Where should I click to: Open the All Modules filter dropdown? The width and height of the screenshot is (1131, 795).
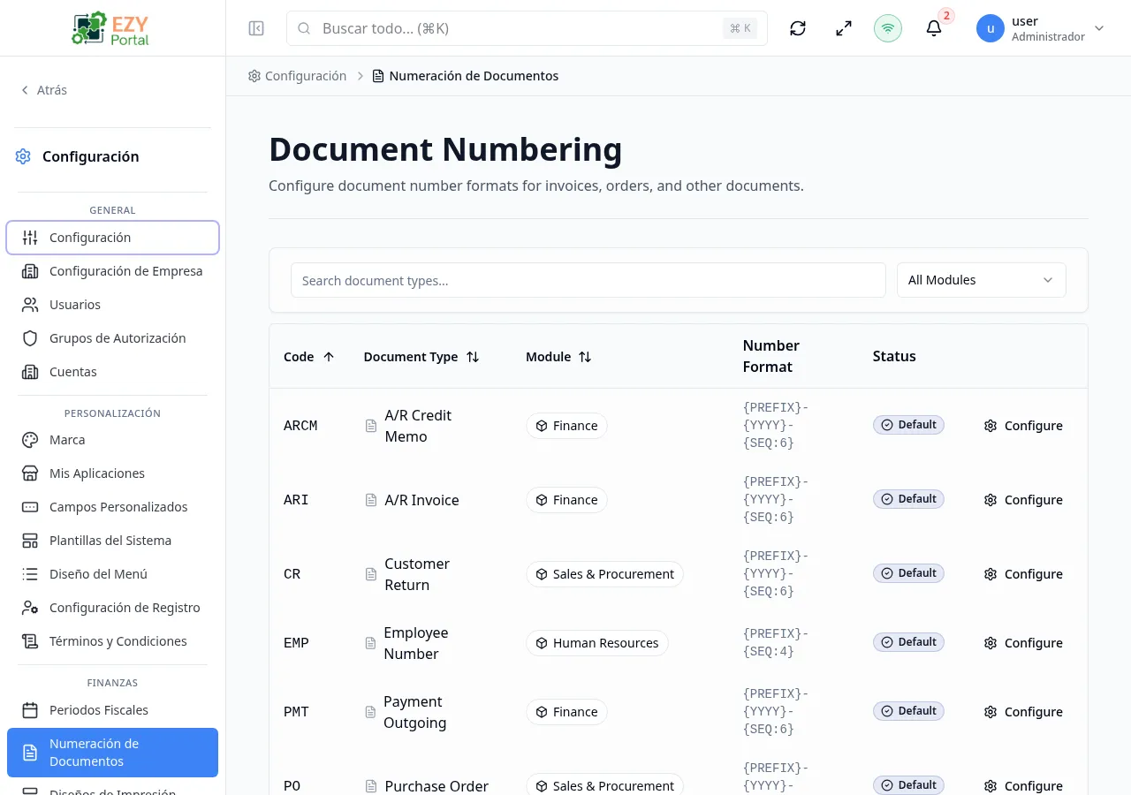[981, 280]
